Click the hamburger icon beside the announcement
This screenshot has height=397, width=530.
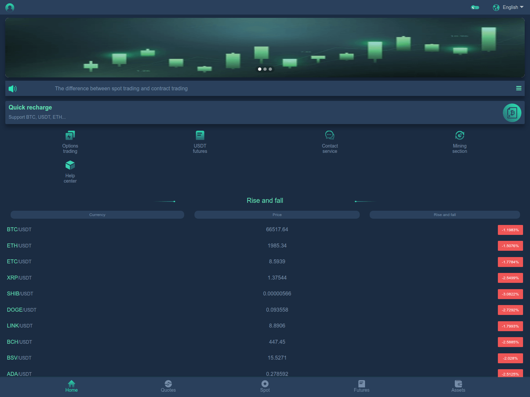pos(519,88)
